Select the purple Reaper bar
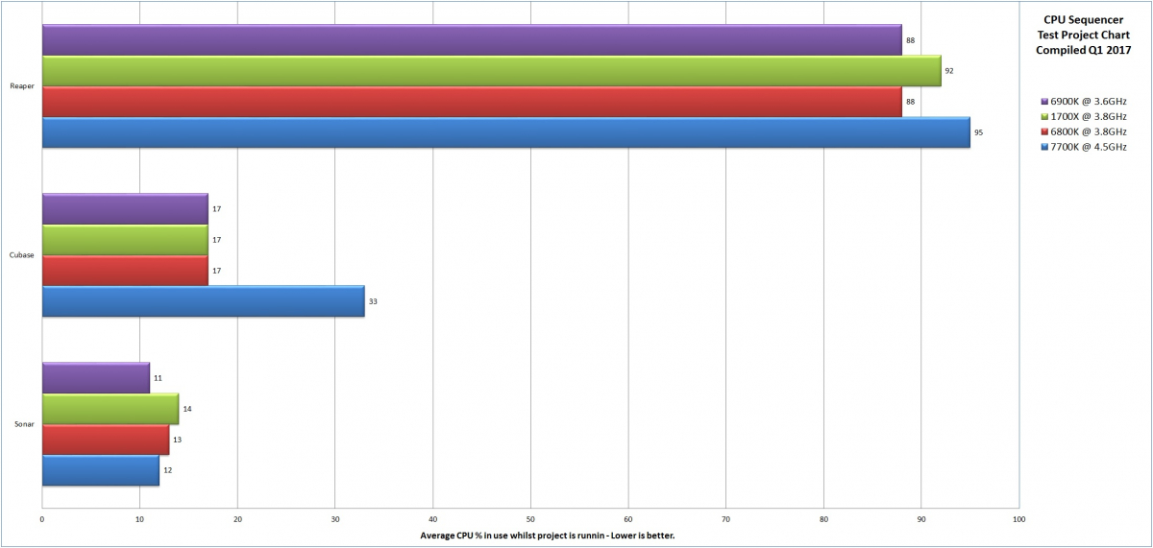Screen dimensions: 1153x548 (x=472, y=40)
